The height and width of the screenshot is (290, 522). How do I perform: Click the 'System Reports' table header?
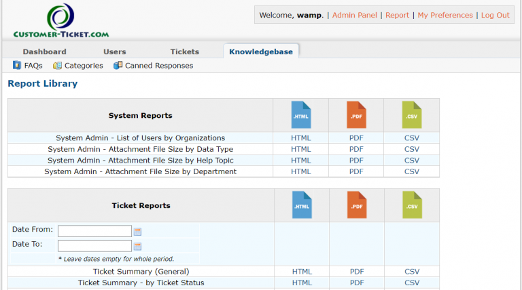(141, 115)
